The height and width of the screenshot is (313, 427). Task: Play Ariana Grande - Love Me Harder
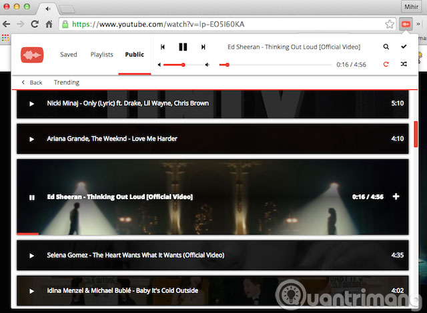[x=31, y=139]
